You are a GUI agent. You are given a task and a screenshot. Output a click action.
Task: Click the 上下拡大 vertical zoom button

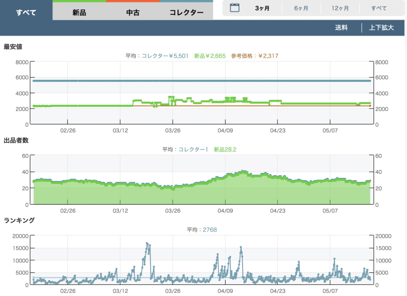tap(381, 28)
